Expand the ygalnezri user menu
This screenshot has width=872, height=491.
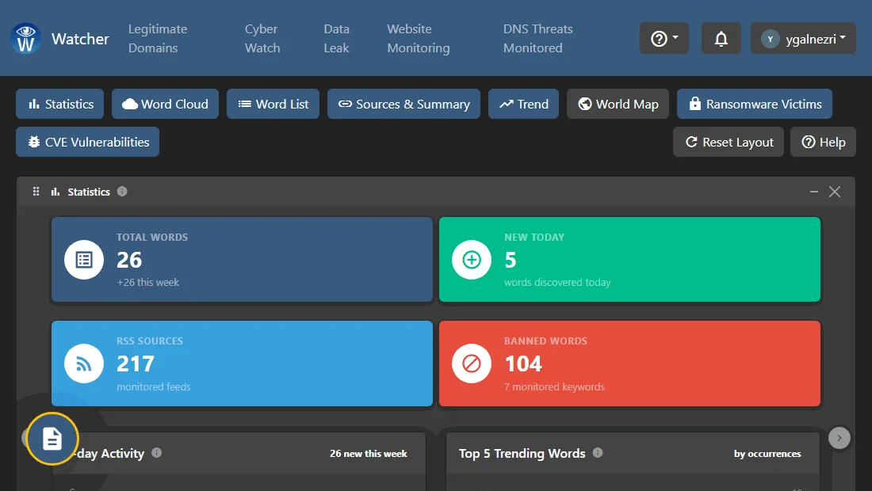pos(803,38)
